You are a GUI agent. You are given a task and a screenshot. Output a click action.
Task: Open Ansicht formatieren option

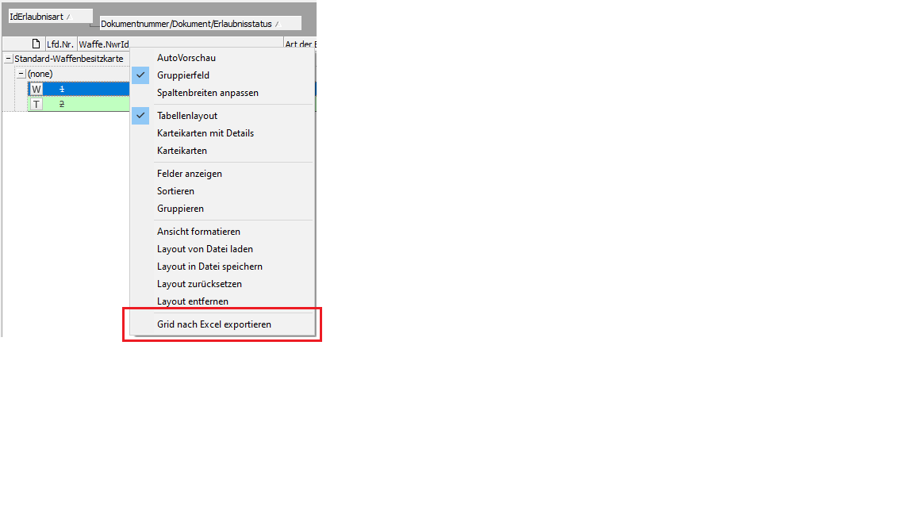pyautogui.click(x=198, y=232)
